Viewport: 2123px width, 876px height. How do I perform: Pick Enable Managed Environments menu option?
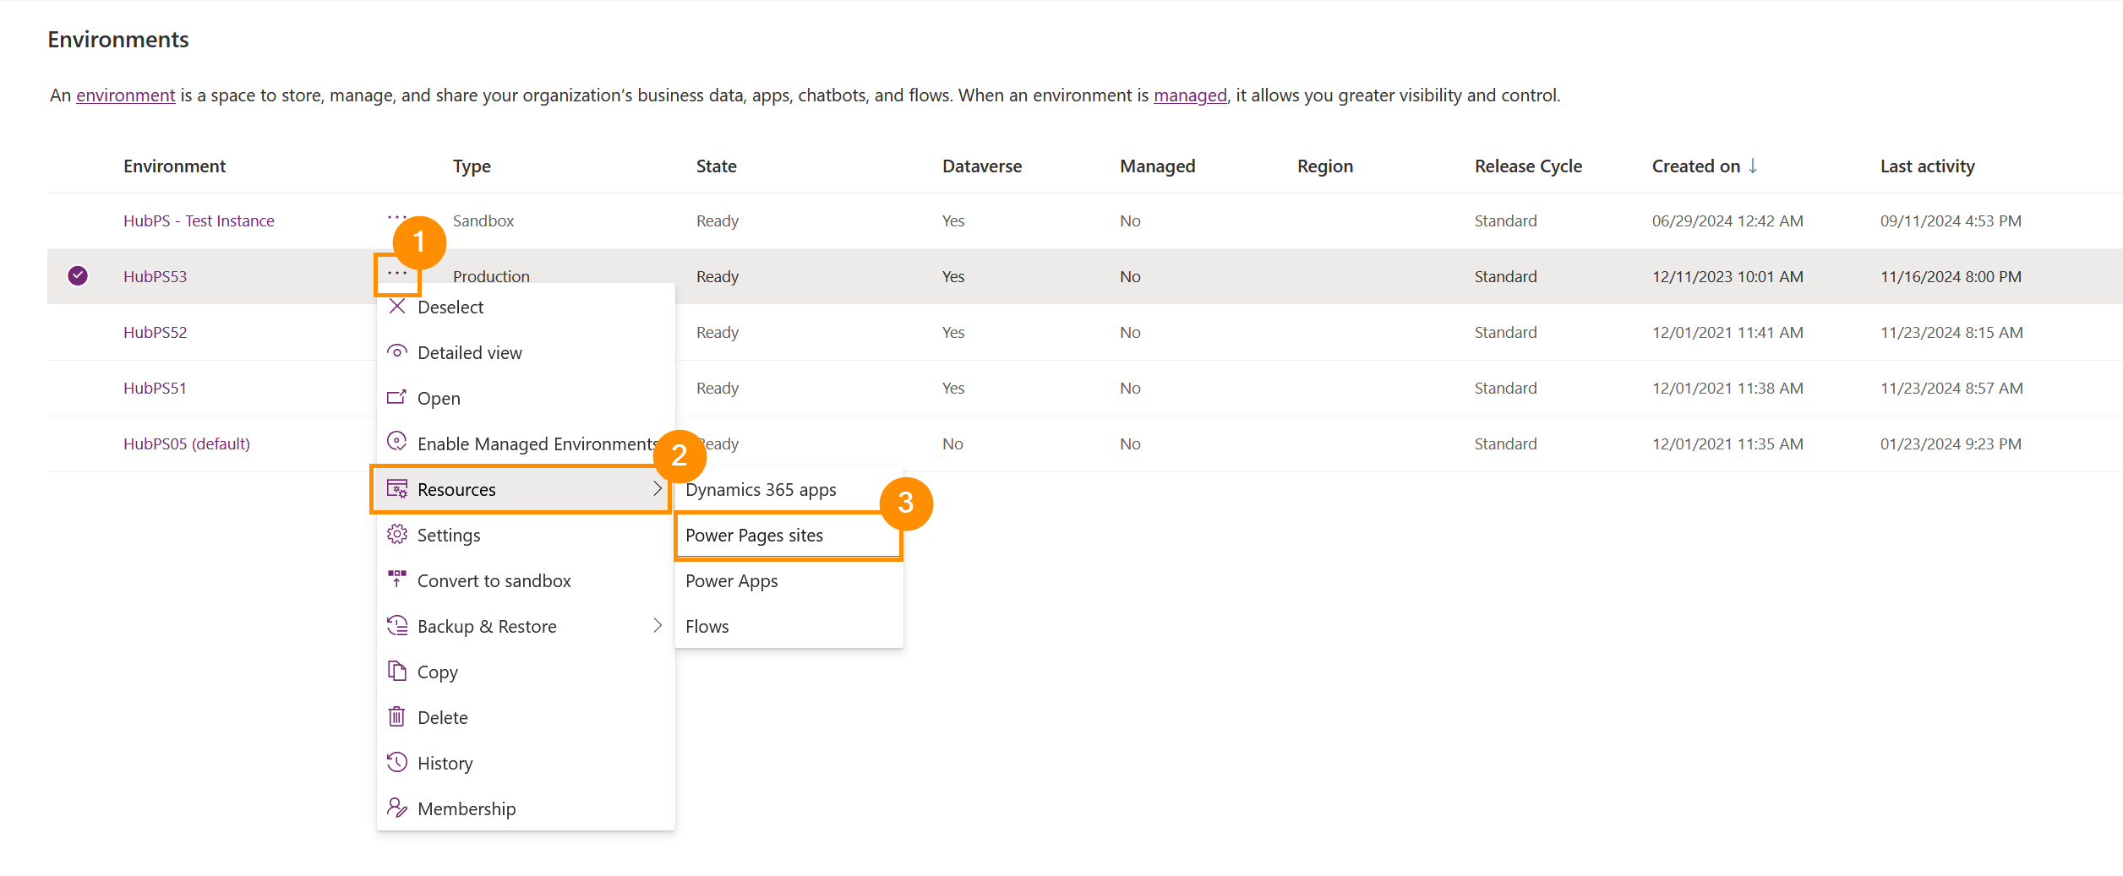click(537, 444)
